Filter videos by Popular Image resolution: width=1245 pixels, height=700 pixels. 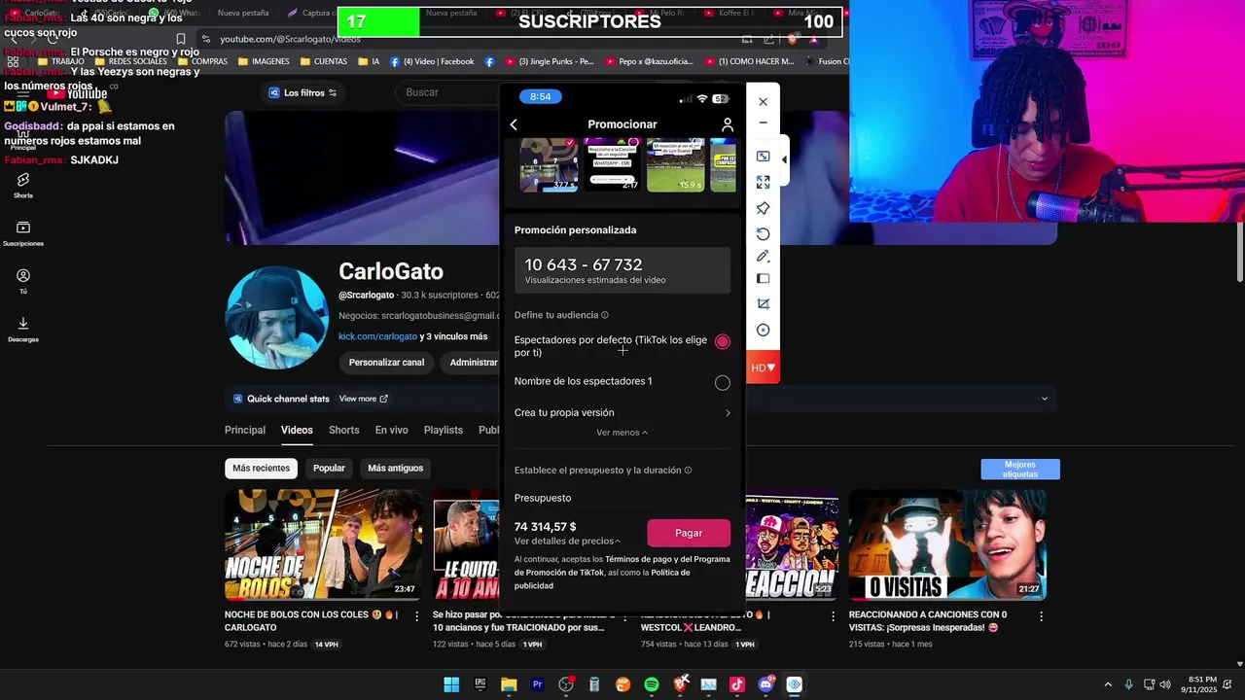329,469
